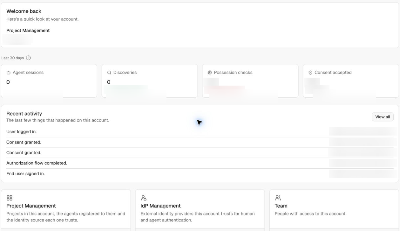The height and width of the screenshot is (231, 400).
Task: Click the "Discoveries" label
Action: pos(125,73)
